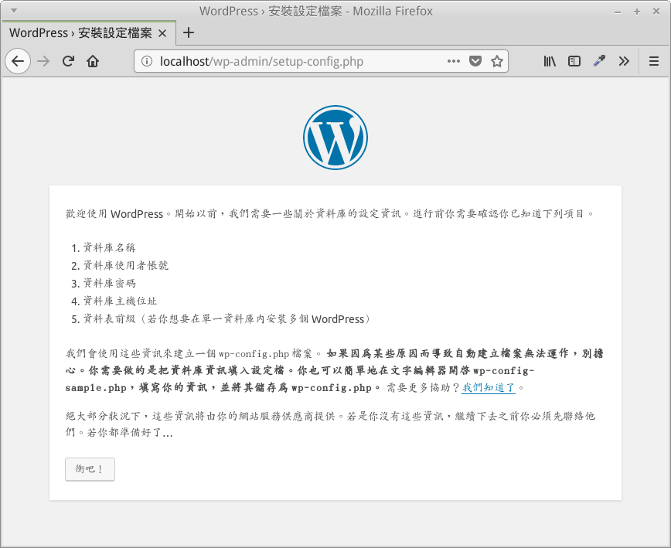Click list item 資料庫主機位址
The image size is (671, 548).
point(120,301)
